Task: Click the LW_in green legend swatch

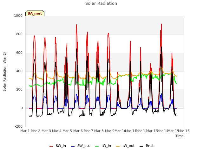Action: click(97, 146)
